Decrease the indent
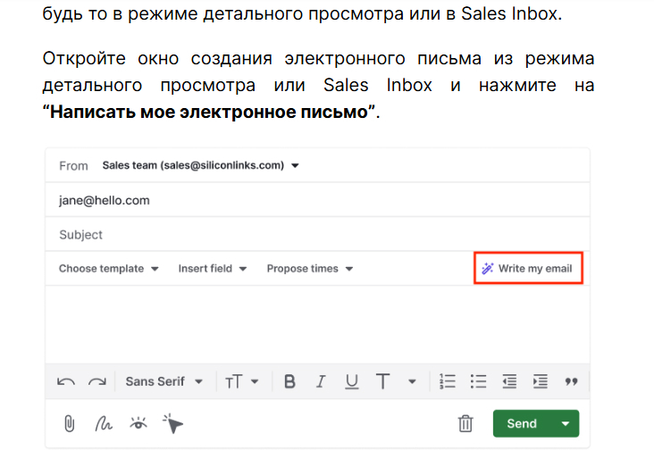 (509, 381)
